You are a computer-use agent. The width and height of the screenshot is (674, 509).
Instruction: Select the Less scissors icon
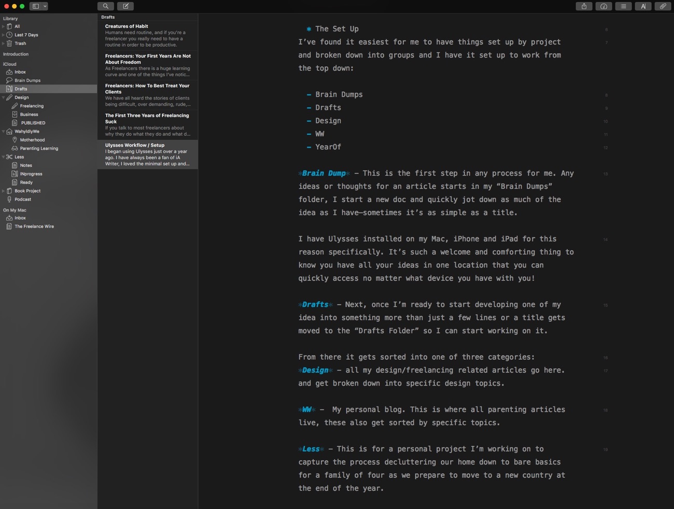pyautogui.click(x=9, y=157)
